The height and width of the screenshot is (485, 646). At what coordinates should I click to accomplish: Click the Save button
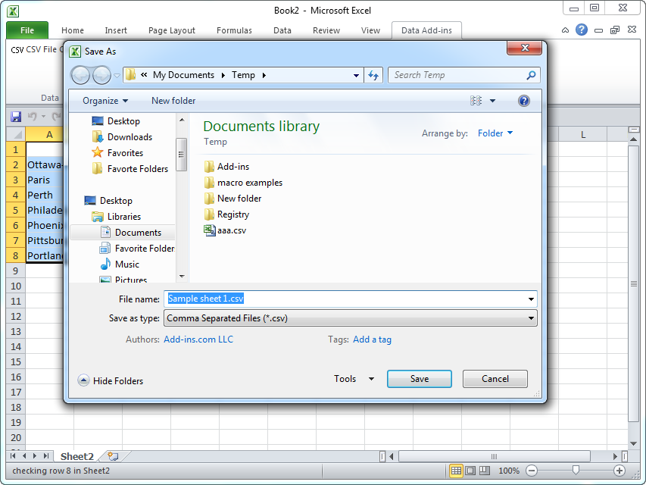coord(420,379)
